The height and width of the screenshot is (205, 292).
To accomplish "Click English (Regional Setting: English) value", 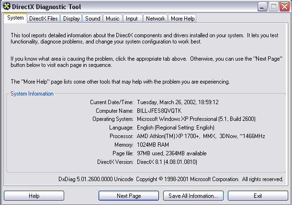I will click(x=176, y=128).
